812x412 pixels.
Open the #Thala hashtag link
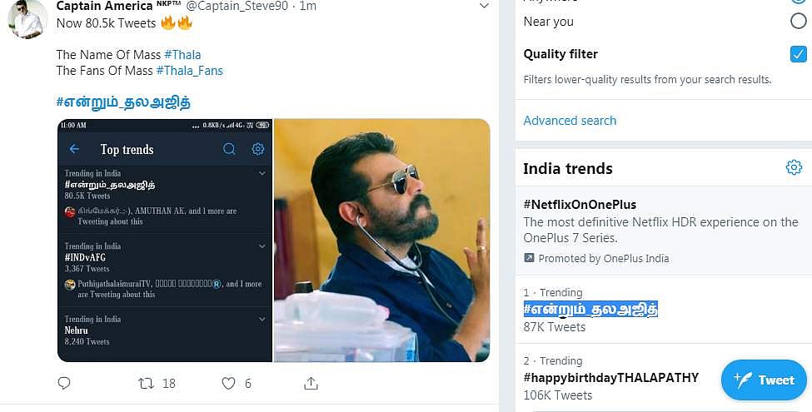tap(182, 55)
